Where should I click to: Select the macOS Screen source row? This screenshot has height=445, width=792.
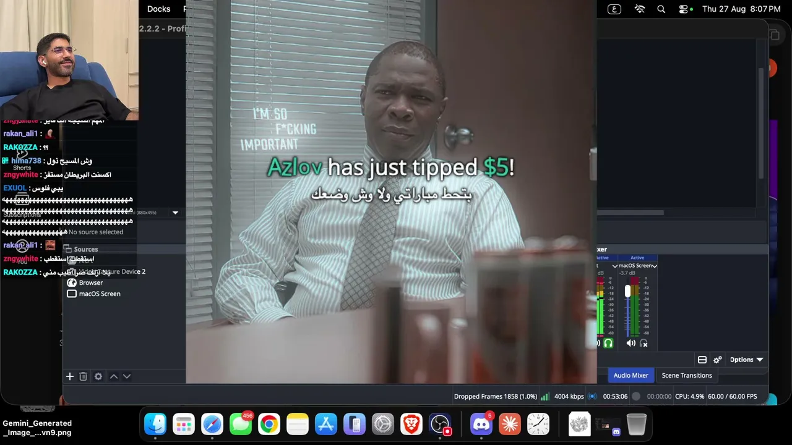pyautogui.click(x=124, y=294)
